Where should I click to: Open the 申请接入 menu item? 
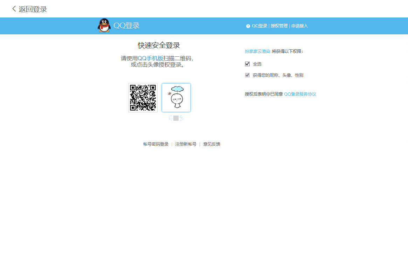[x=299, y=26]
